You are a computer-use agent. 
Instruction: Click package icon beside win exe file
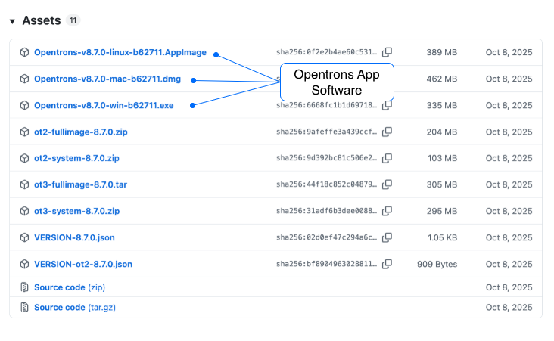[24, 105]
